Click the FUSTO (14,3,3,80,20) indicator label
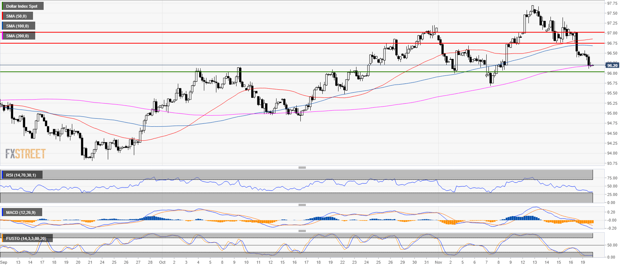Viewport: 626px width, 267px height. [x=26, y=238]
